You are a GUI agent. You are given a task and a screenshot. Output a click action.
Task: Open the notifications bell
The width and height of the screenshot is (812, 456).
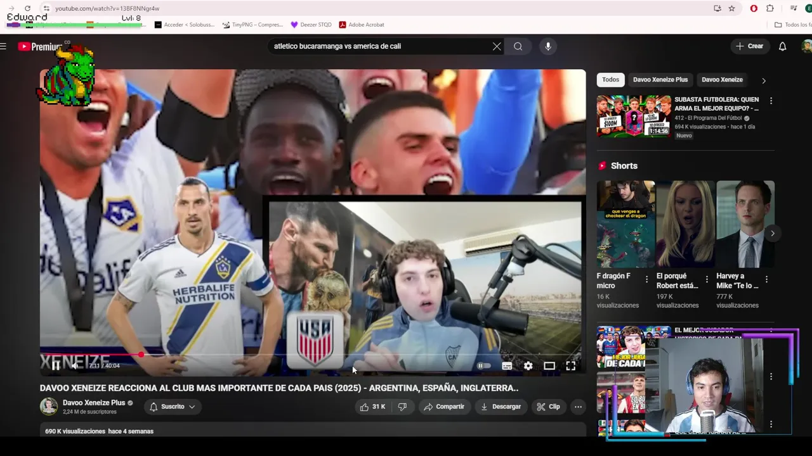783,46
